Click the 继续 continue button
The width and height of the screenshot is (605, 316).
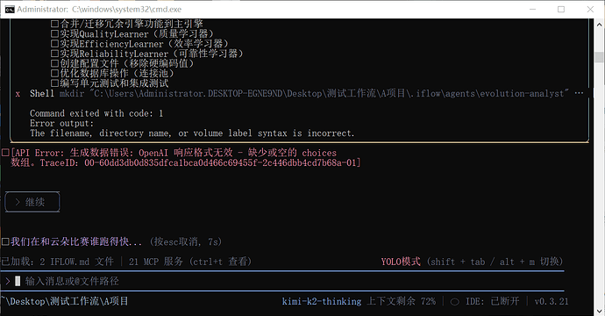(x=32, y=202)
